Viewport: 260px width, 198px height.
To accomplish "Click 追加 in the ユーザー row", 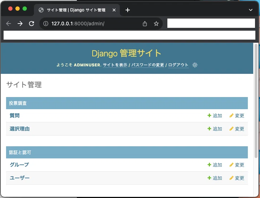I will [x=215, y=178].
